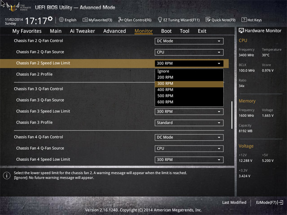Open Chassis Fan 2 Q-Fan Control dropdown
This screenshot has width=287, height=215.
point(189,41)
